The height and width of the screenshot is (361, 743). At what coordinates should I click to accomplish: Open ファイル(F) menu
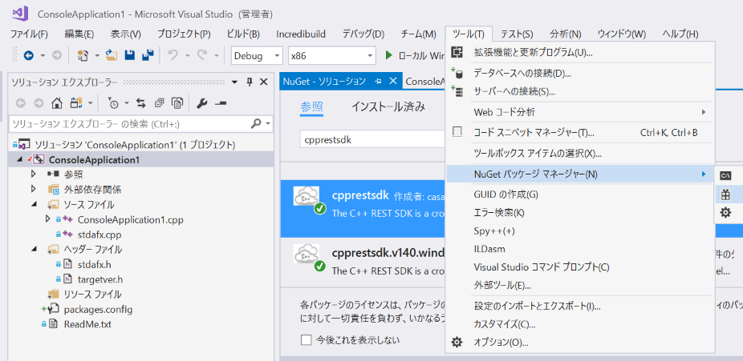click(29, 34)
